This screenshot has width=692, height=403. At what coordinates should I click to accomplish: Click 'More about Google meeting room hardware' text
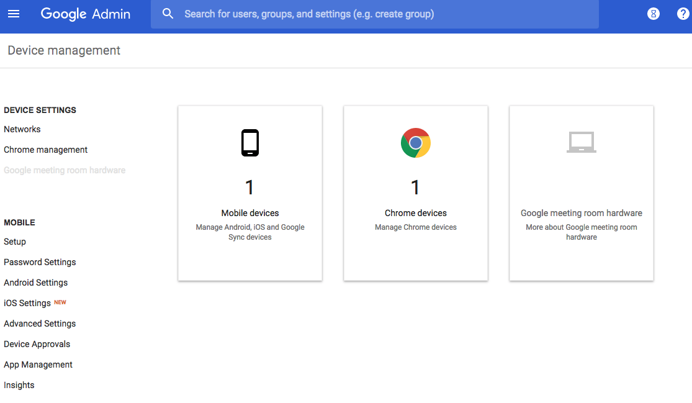click(582, 232)
